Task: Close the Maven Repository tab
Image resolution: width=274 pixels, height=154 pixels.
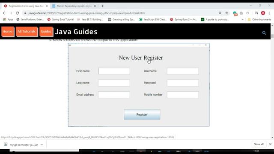Action: click(95, 6)
